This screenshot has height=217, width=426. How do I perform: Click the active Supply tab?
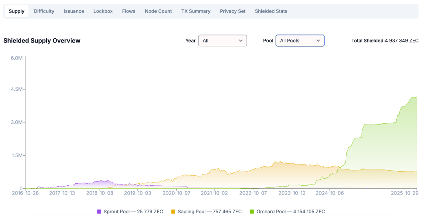tap(17, 11)
